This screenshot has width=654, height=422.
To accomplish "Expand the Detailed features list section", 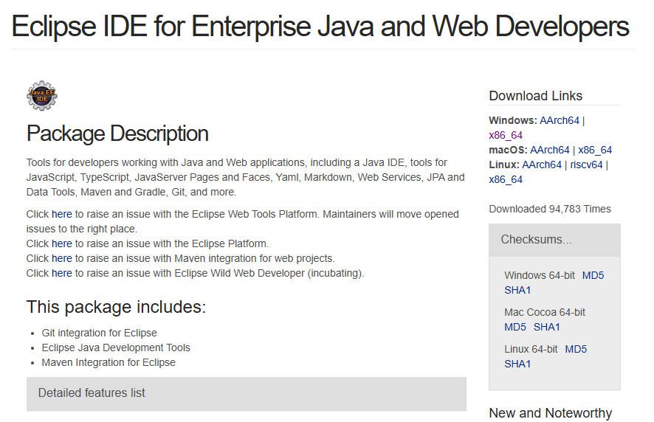I will pos(92,393).
